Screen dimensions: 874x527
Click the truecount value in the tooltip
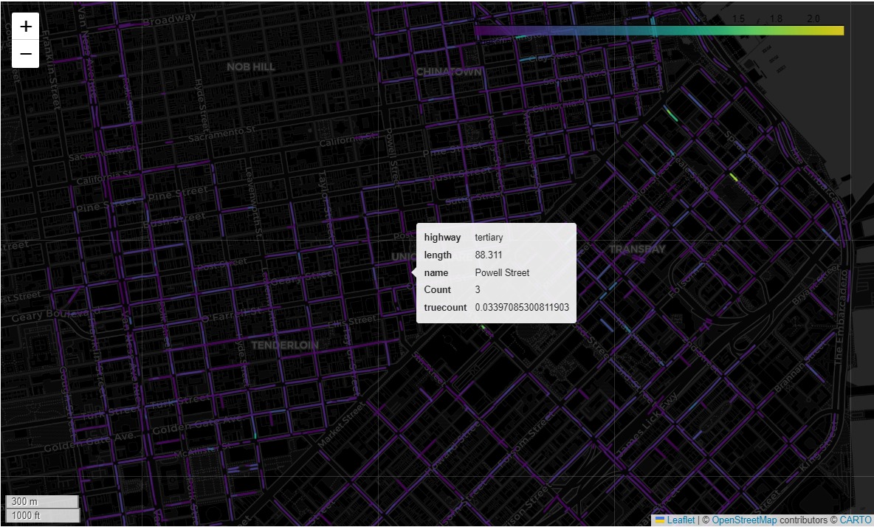tap(522, 307)
